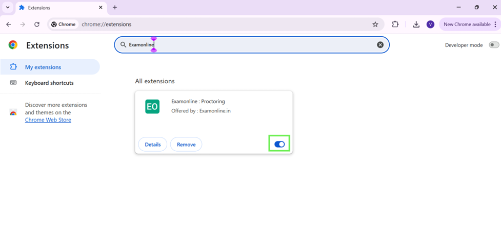The height and width of the screenshot is (237, 501).
Task: Disable the Examonline : Proctoring extension toggle
Action: point(279,144)
